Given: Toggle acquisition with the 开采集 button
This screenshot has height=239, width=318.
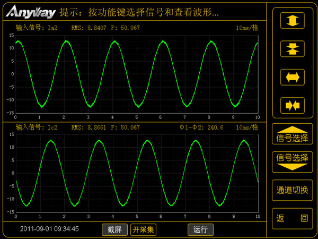Looking at the screenshot, I should tap(143, 229).
